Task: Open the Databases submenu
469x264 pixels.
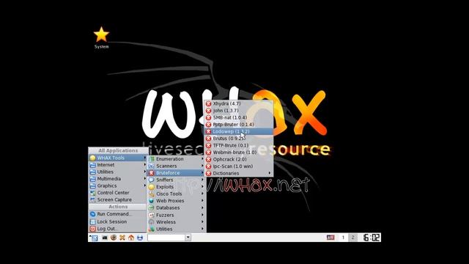Action: point(176,208)
